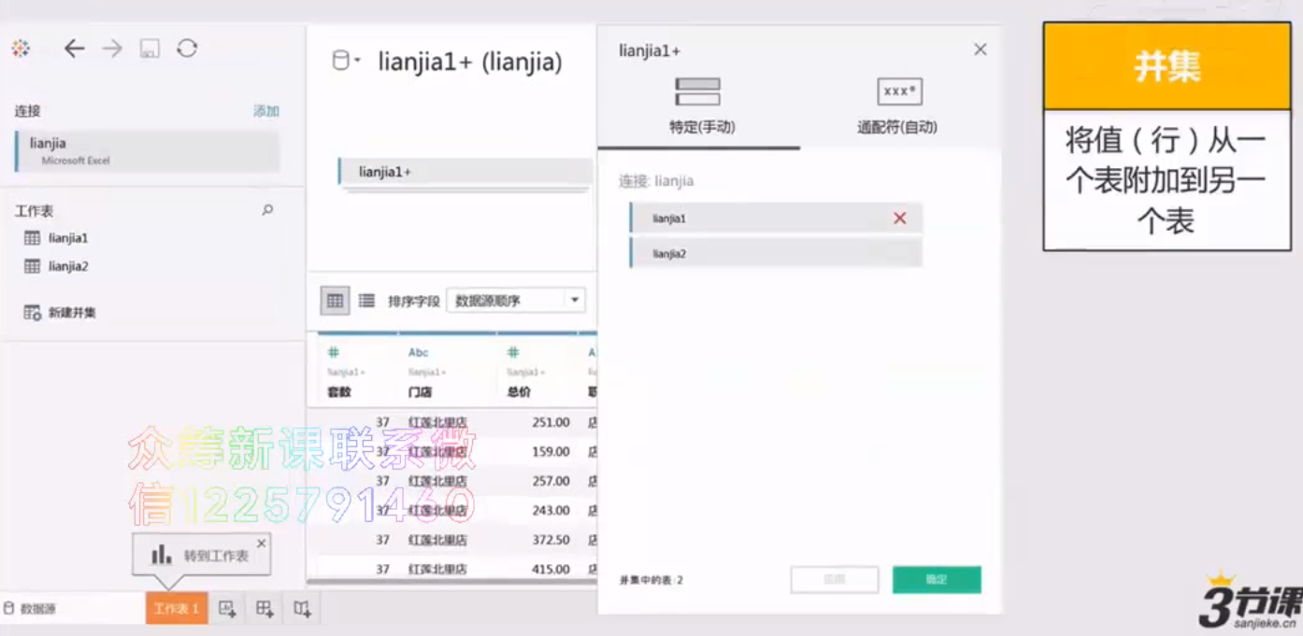Viewport: 1303px width, 636px height.
Task: Select the 总价 column header
Action: point(519,392)
